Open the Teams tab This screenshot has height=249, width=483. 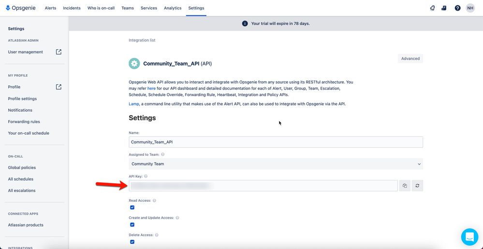tap(128, 8)
